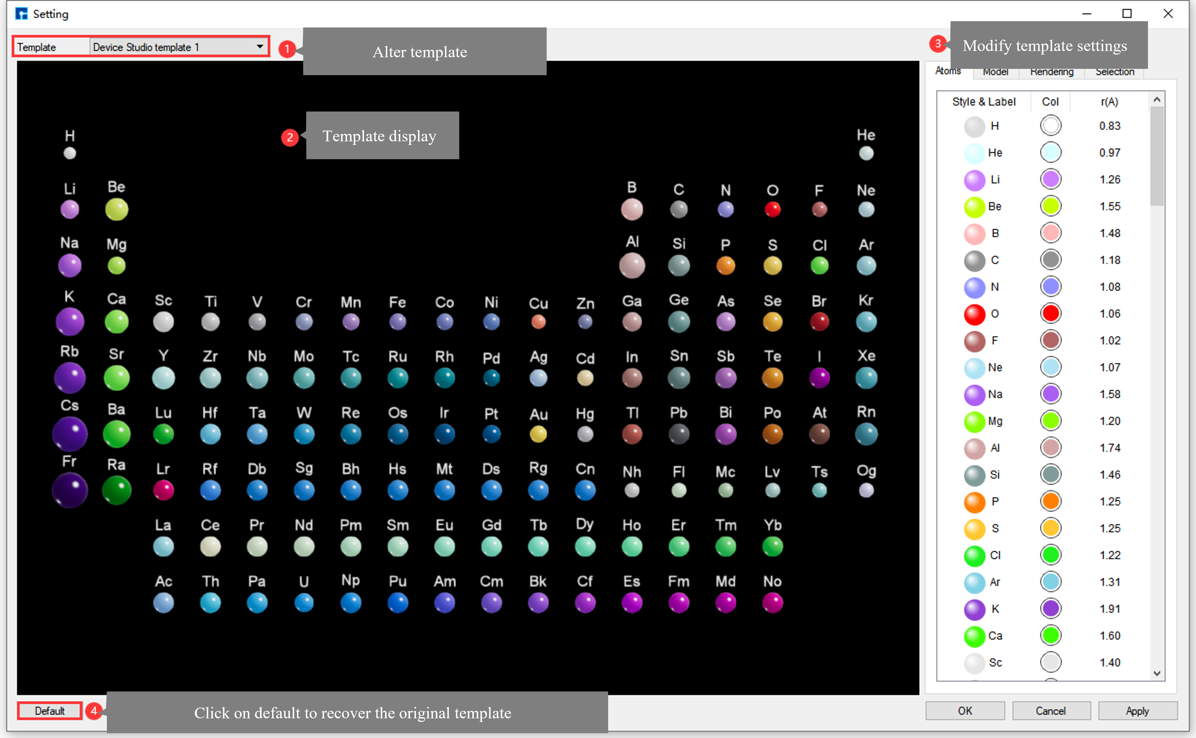Click the Na style sphere in list
The height and width of the screenshot is (738, 1196).
point(974,395)
